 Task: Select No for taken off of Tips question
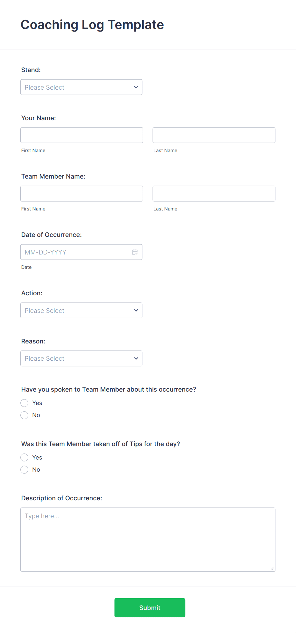coord(24,469)
